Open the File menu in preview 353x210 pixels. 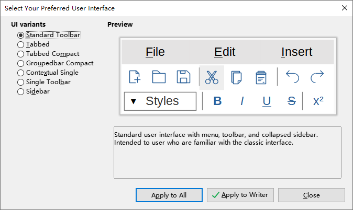click(155, 52)
